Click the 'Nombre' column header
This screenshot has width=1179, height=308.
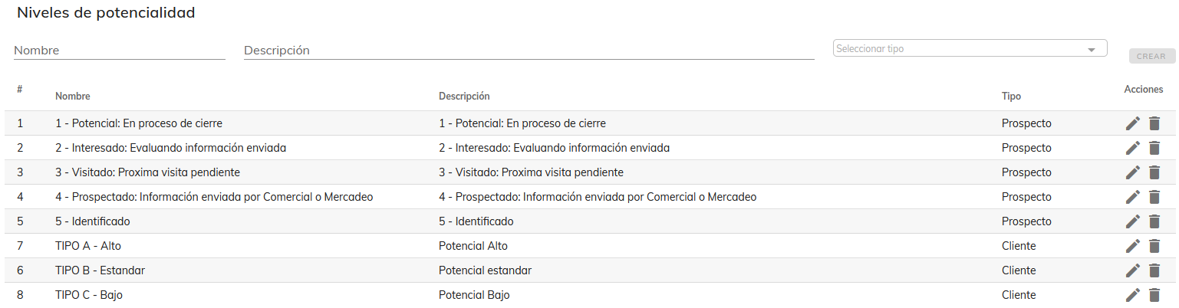(x=73, y=97)
